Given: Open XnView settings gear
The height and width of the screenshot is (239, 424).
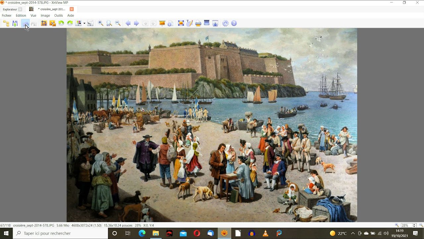Looking at the screenshot, I should [x=226, y=23].
